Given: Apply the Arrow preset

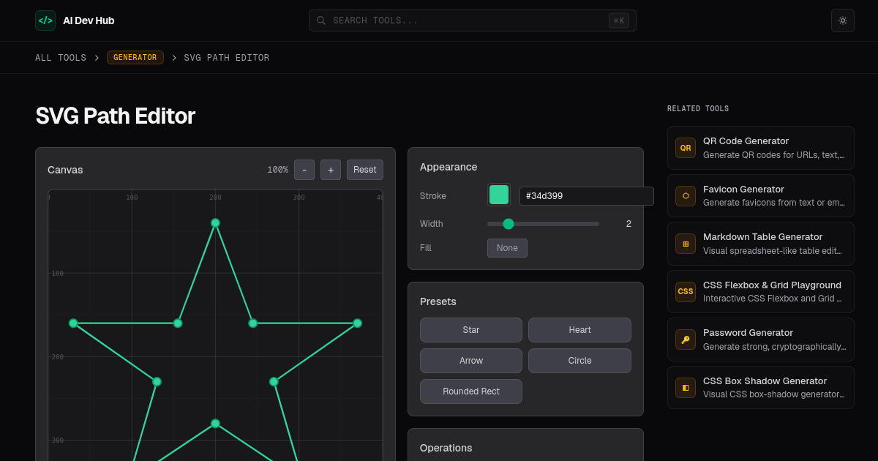Looking at the screenshot, I should tap(471, 361).
